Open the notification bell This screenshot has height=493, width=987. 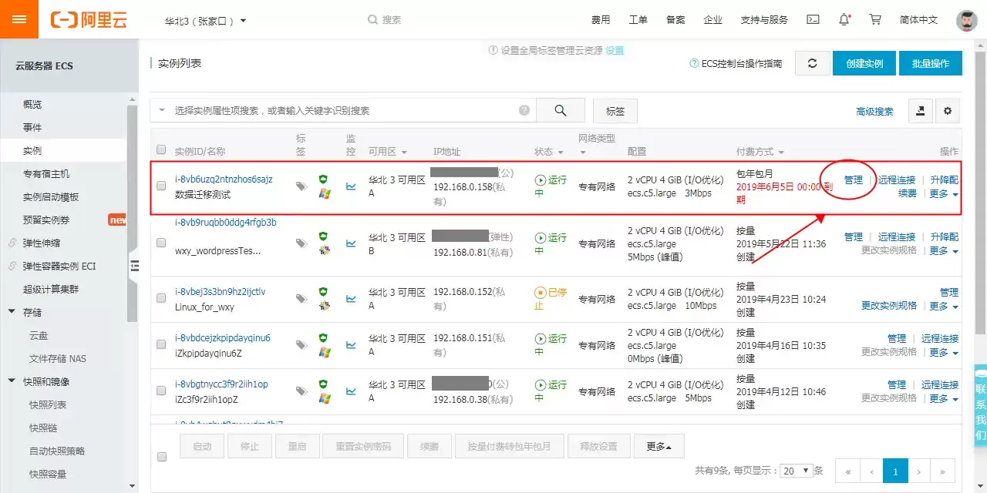click(x=845, y=19)
